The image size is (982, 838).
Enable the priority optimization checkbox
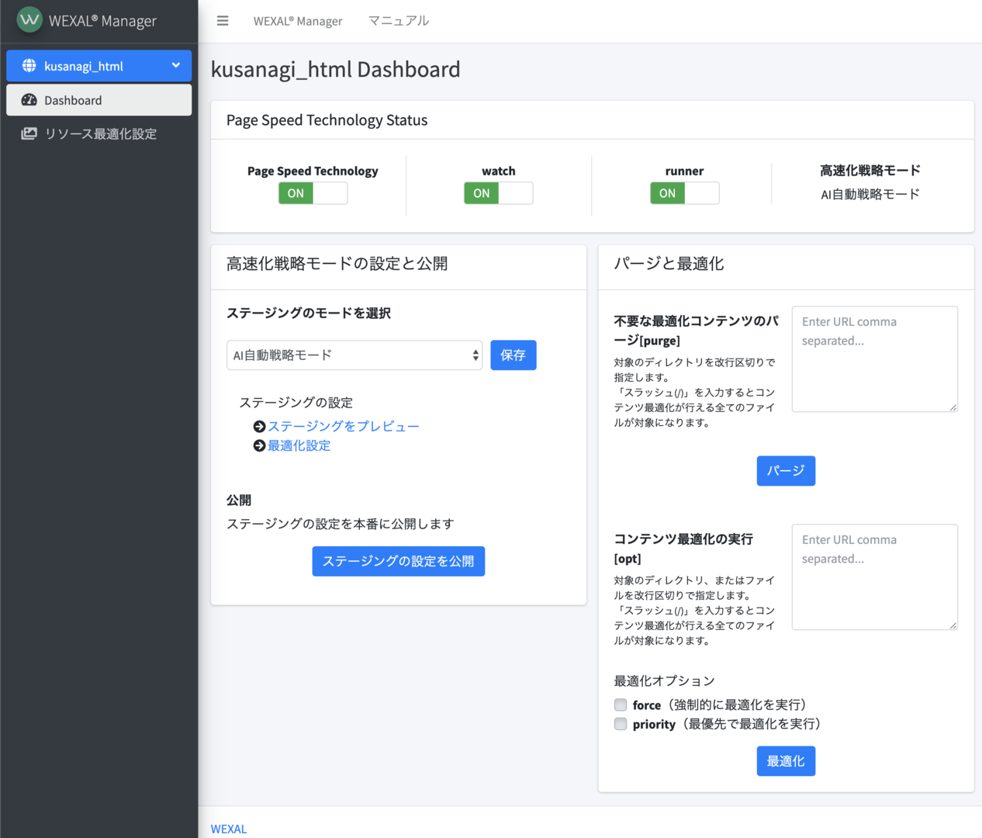[x=621, y=724]
